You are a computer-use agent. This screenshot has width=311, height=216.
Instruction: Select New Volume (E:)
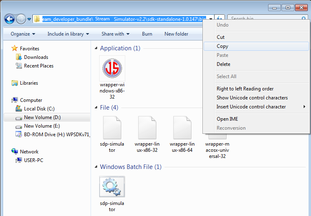42,126
